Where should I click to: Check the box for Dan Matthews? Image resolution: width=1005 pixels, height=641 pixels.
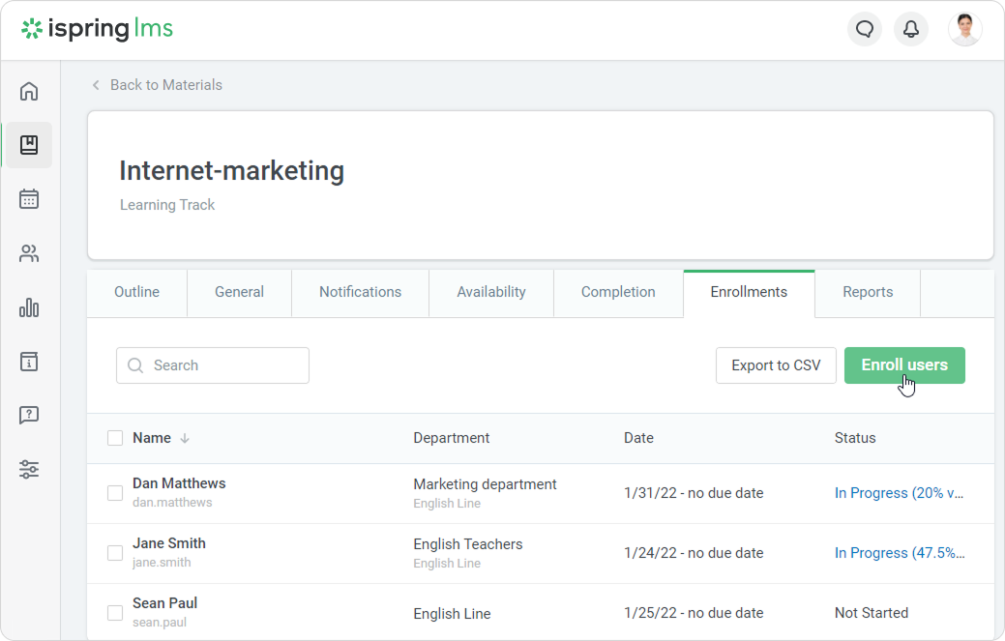pyautogui.click(x=115, y=493)
